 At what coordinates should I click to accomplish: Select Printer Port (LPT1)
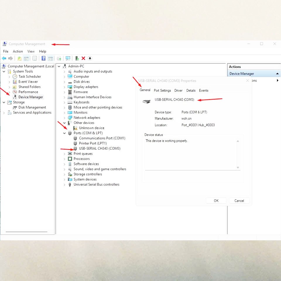(x=93, y=143)
